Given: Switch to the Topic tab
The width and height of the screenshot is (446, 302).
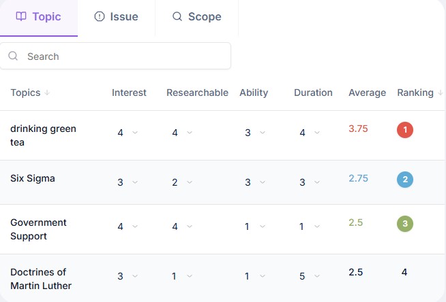Looking at the screenshot, I should [x=39, y=17].
